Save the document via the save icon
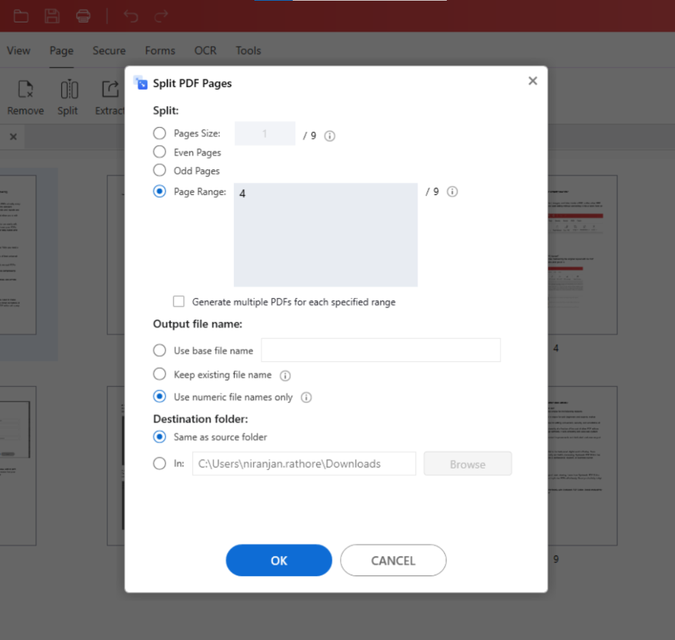Viewport: 675px width, 640px height. coord(52,16)
